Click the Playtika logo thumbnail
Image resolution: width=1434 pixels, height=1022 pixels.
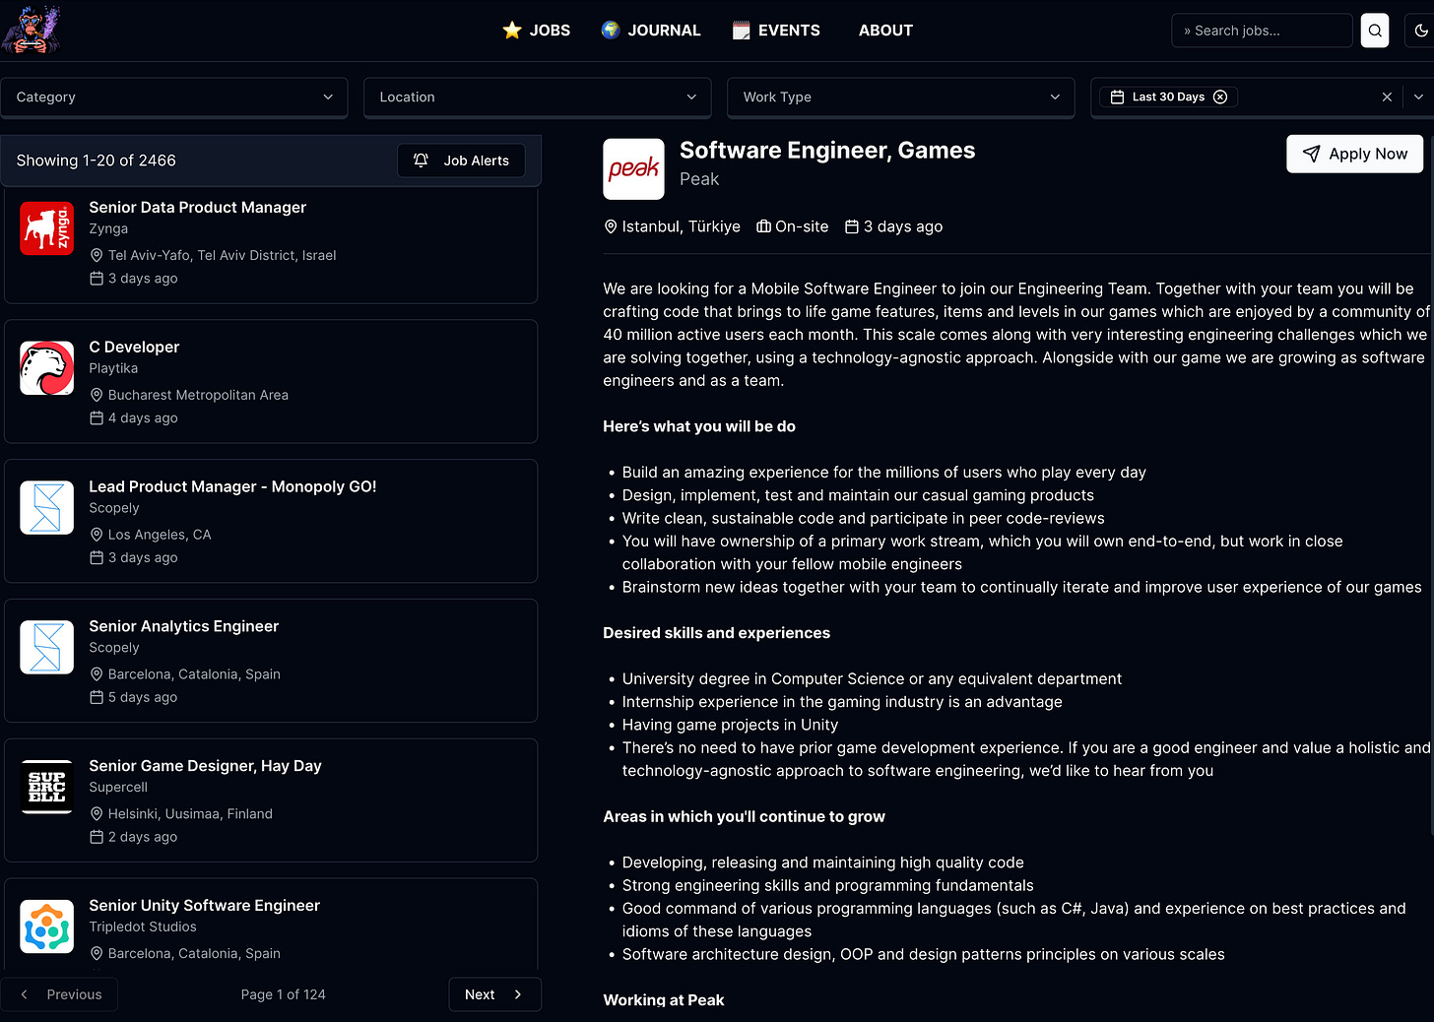pyautogui.click(x=47, y=367)
